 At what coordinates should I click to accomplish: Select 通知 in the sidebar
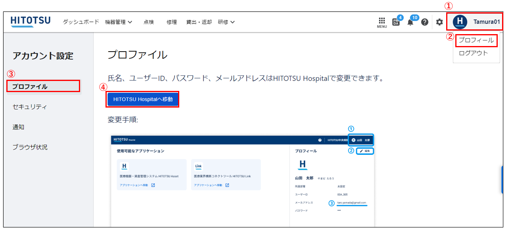coord(18,127)
